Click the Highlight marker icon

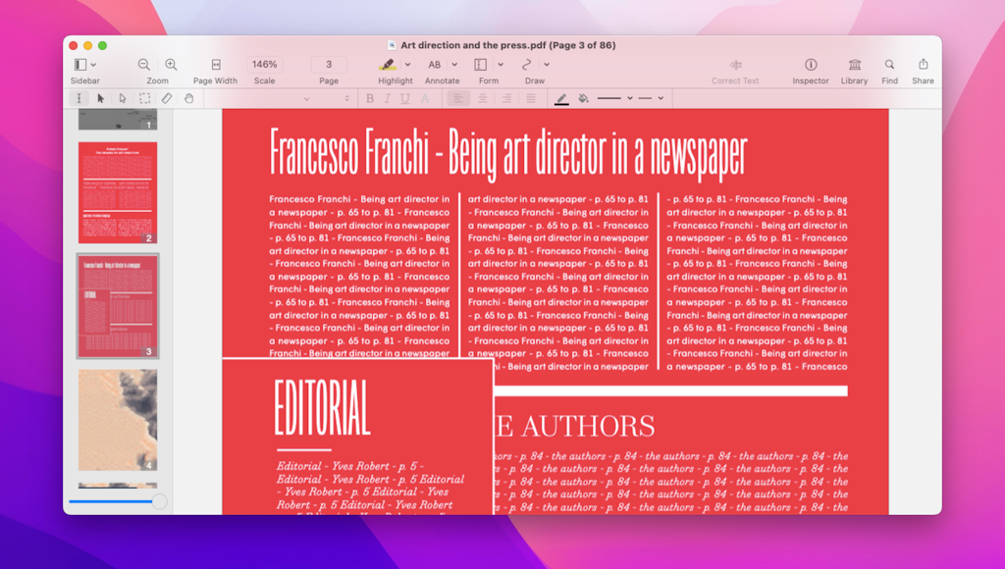click(388, 65)
